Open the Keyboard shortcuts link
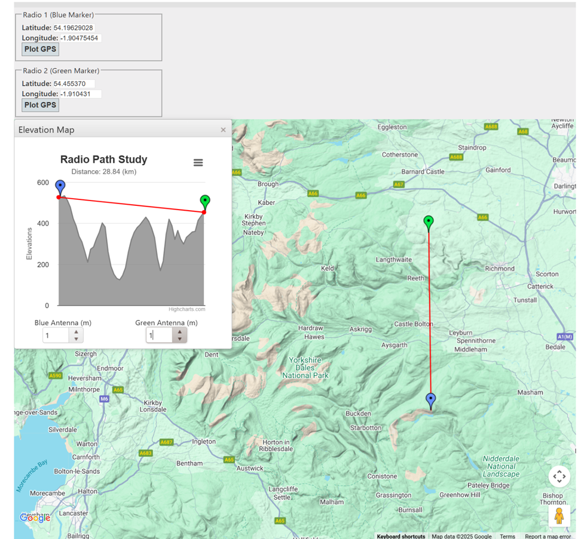The width and height of the screenshot is (584, 539). pyautogui.click(x=400, y=536)
